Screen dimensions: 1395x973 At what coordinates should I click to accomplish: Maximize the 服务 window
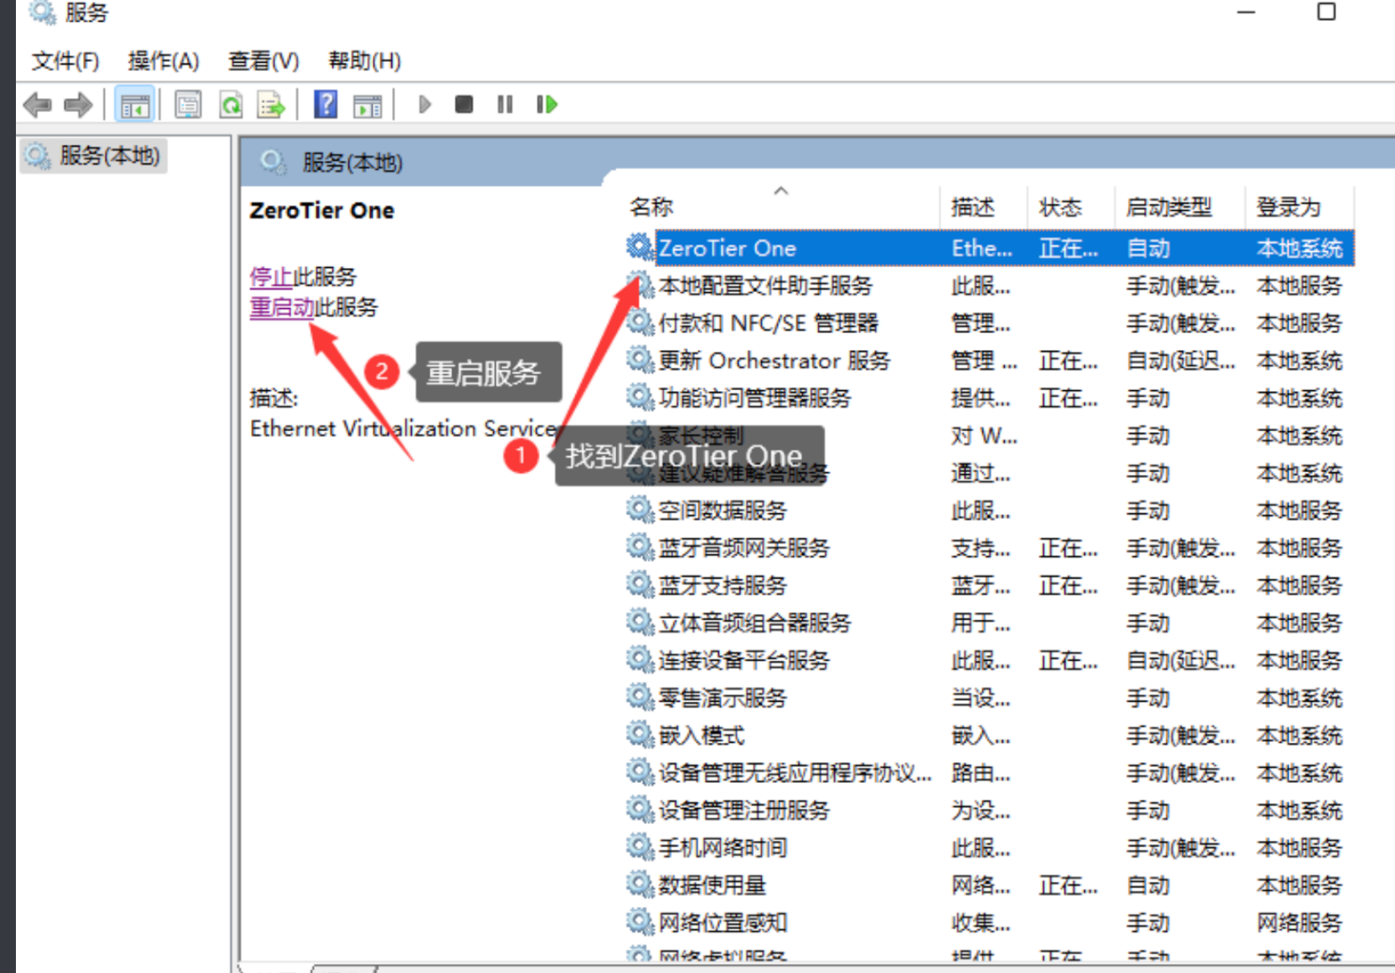tap(1326, 12)
